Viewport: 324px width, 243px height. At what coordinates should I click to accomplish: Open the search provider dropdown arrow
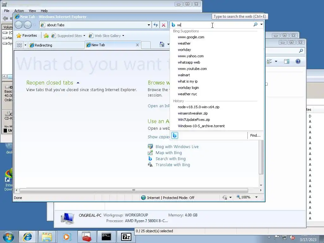point(261,25)
